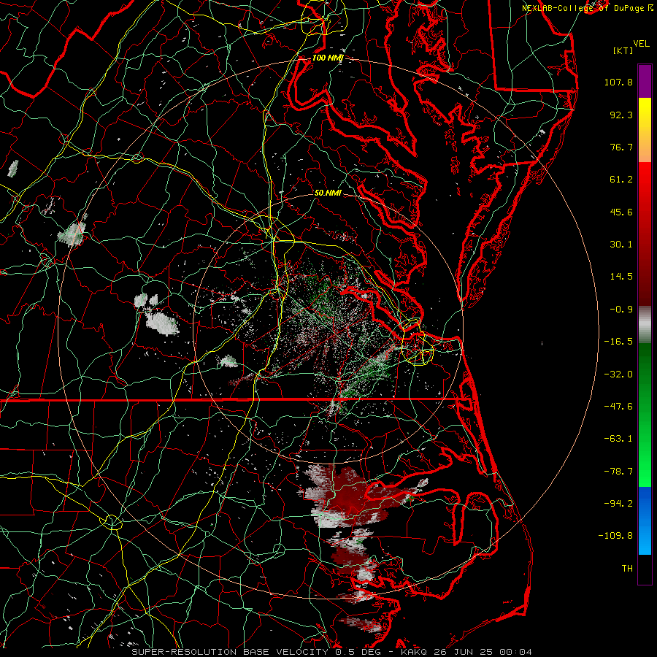The image size is (657, 657).
Task: Click the -109.8 value on velocity scale
Action: click(615, 536)
